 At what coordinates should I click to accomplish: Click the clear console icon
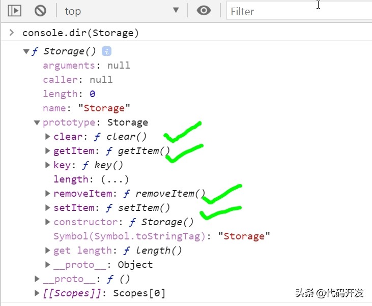[x=40, y=10]
